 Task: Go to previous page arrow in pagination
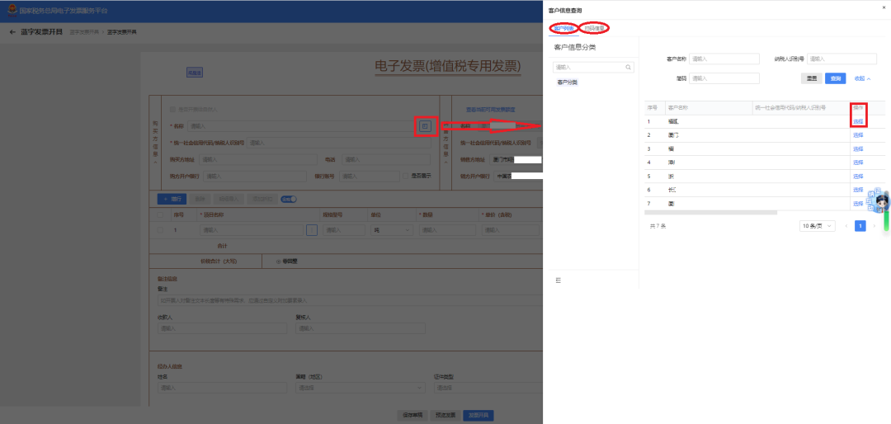click(x=846, y=226)
